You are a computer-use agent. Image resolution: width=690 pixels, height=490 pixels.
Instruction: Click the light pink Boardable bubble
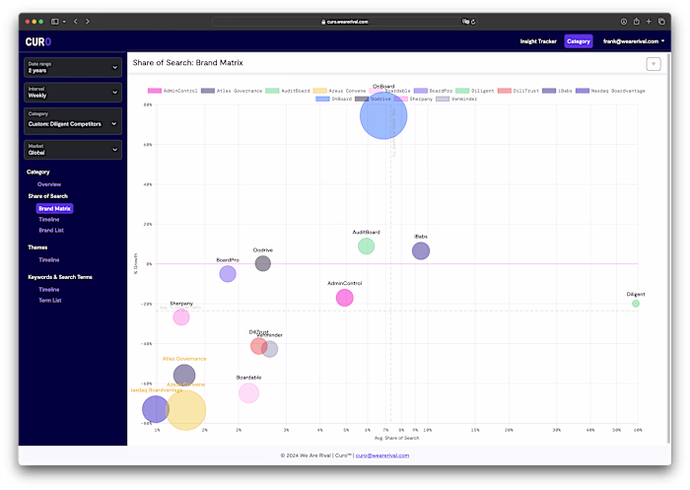click(248, 393)
